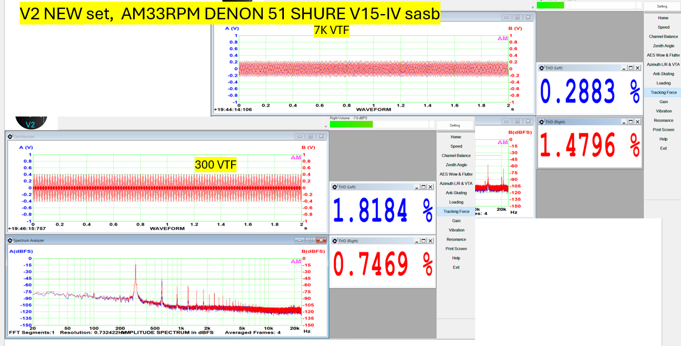The height and width of the screenshot is (346, 681).
Task: Open Resonance in the menu beside the 1.8184 % readout
Action: coord(456,239)
